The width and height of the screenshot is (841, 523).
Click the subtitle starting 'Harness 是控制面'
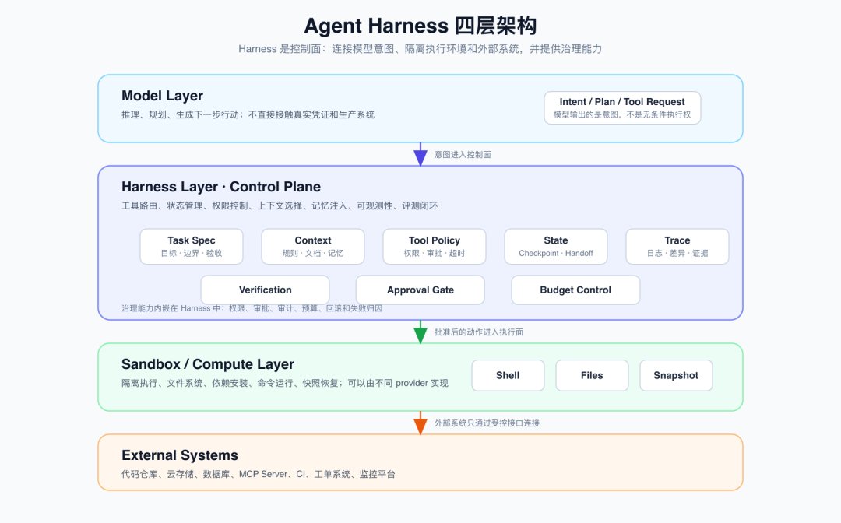point(420,49)
